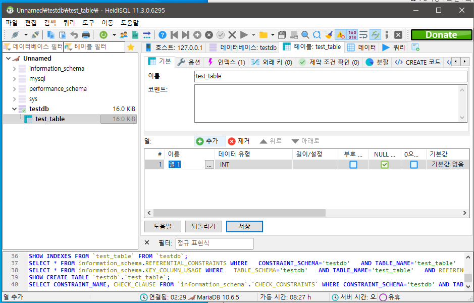Open run query dropdown arrow
This screenshot has width=474, height=303.
click(253, 35)
